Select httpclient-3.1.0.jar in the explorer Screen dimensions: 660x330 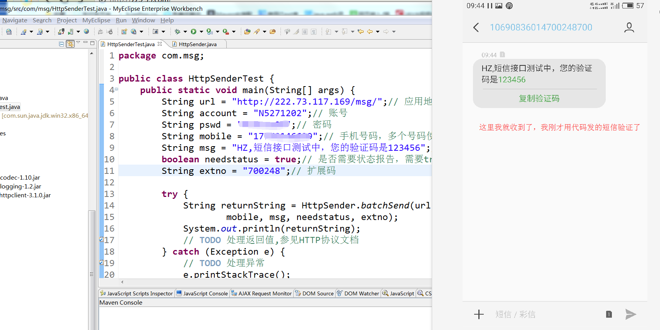[x=25, y=195]
